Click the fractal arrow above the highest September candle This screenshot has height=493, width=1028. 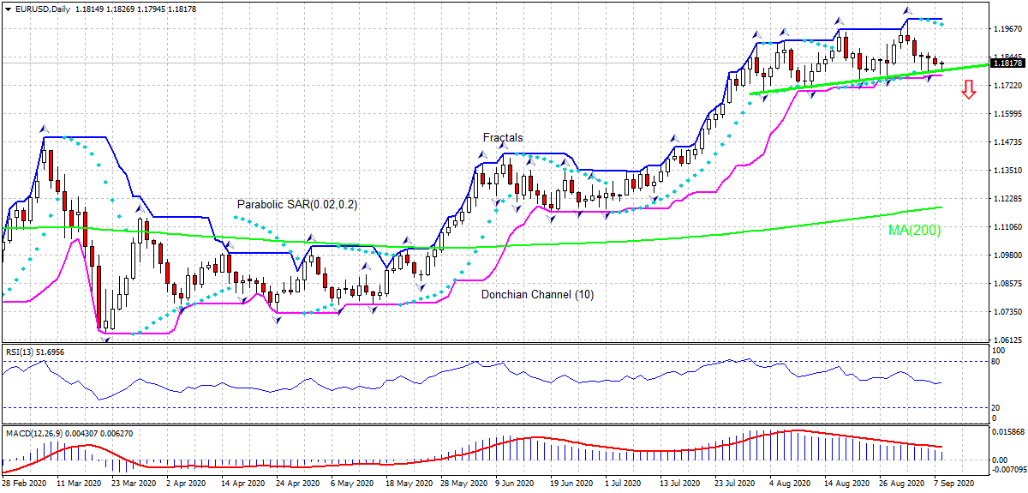click(908, 11)
